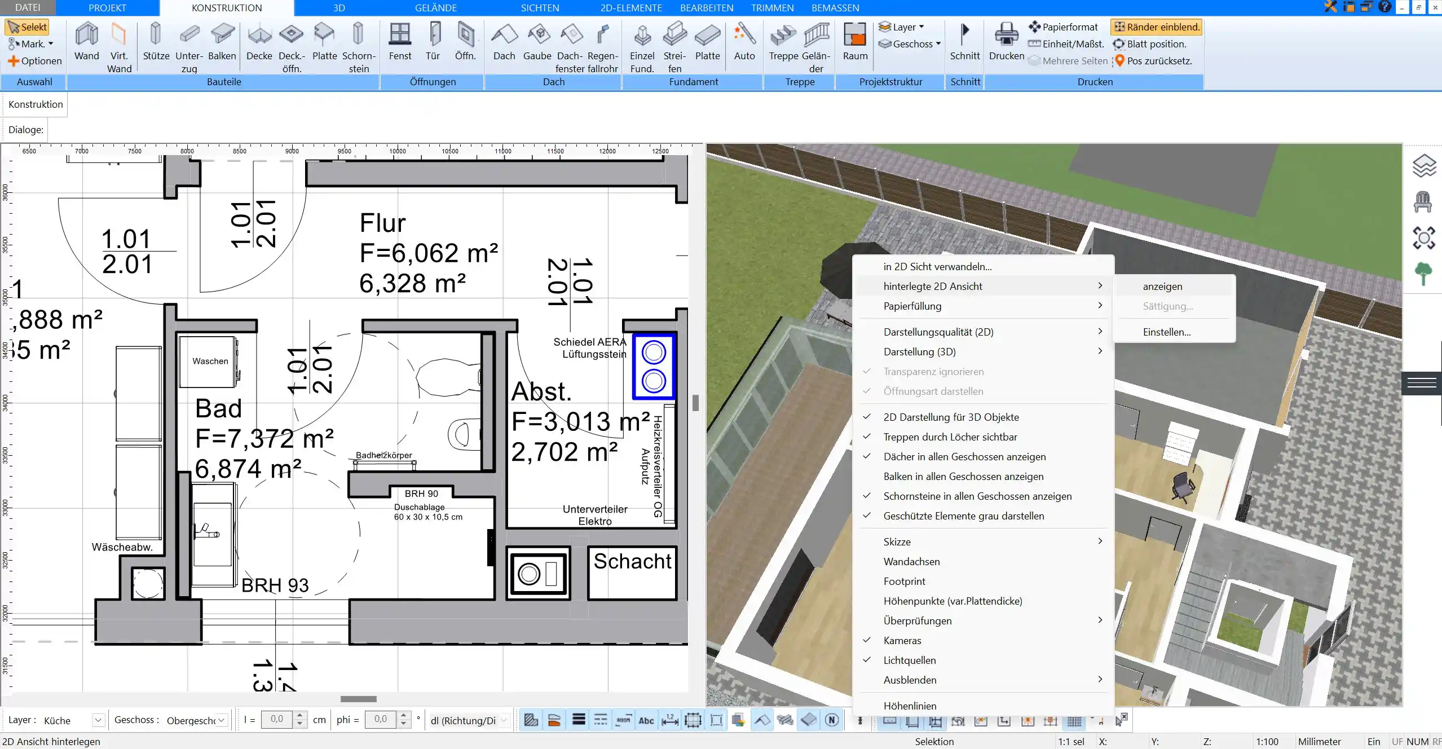Click 'in 2D Sicht verwandeln...' menu entry

tap(982, 266)
